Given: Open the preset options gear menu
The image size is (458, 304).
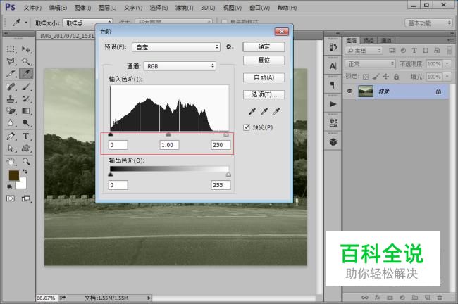Looking at the screenshot, I should tap(230, 46).
